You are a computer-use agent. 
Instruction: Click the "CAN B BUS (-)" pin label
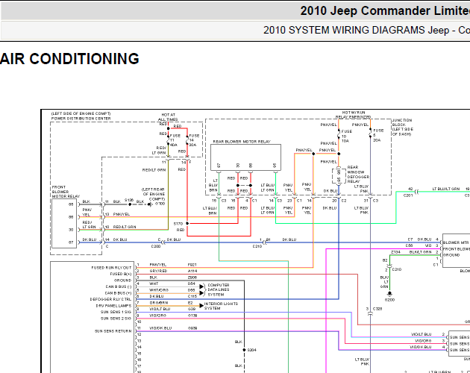click(118, 286)
